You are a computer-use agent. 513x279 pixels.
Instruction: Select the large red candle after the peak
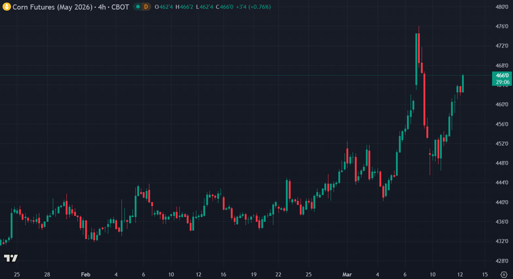[424, 99]
